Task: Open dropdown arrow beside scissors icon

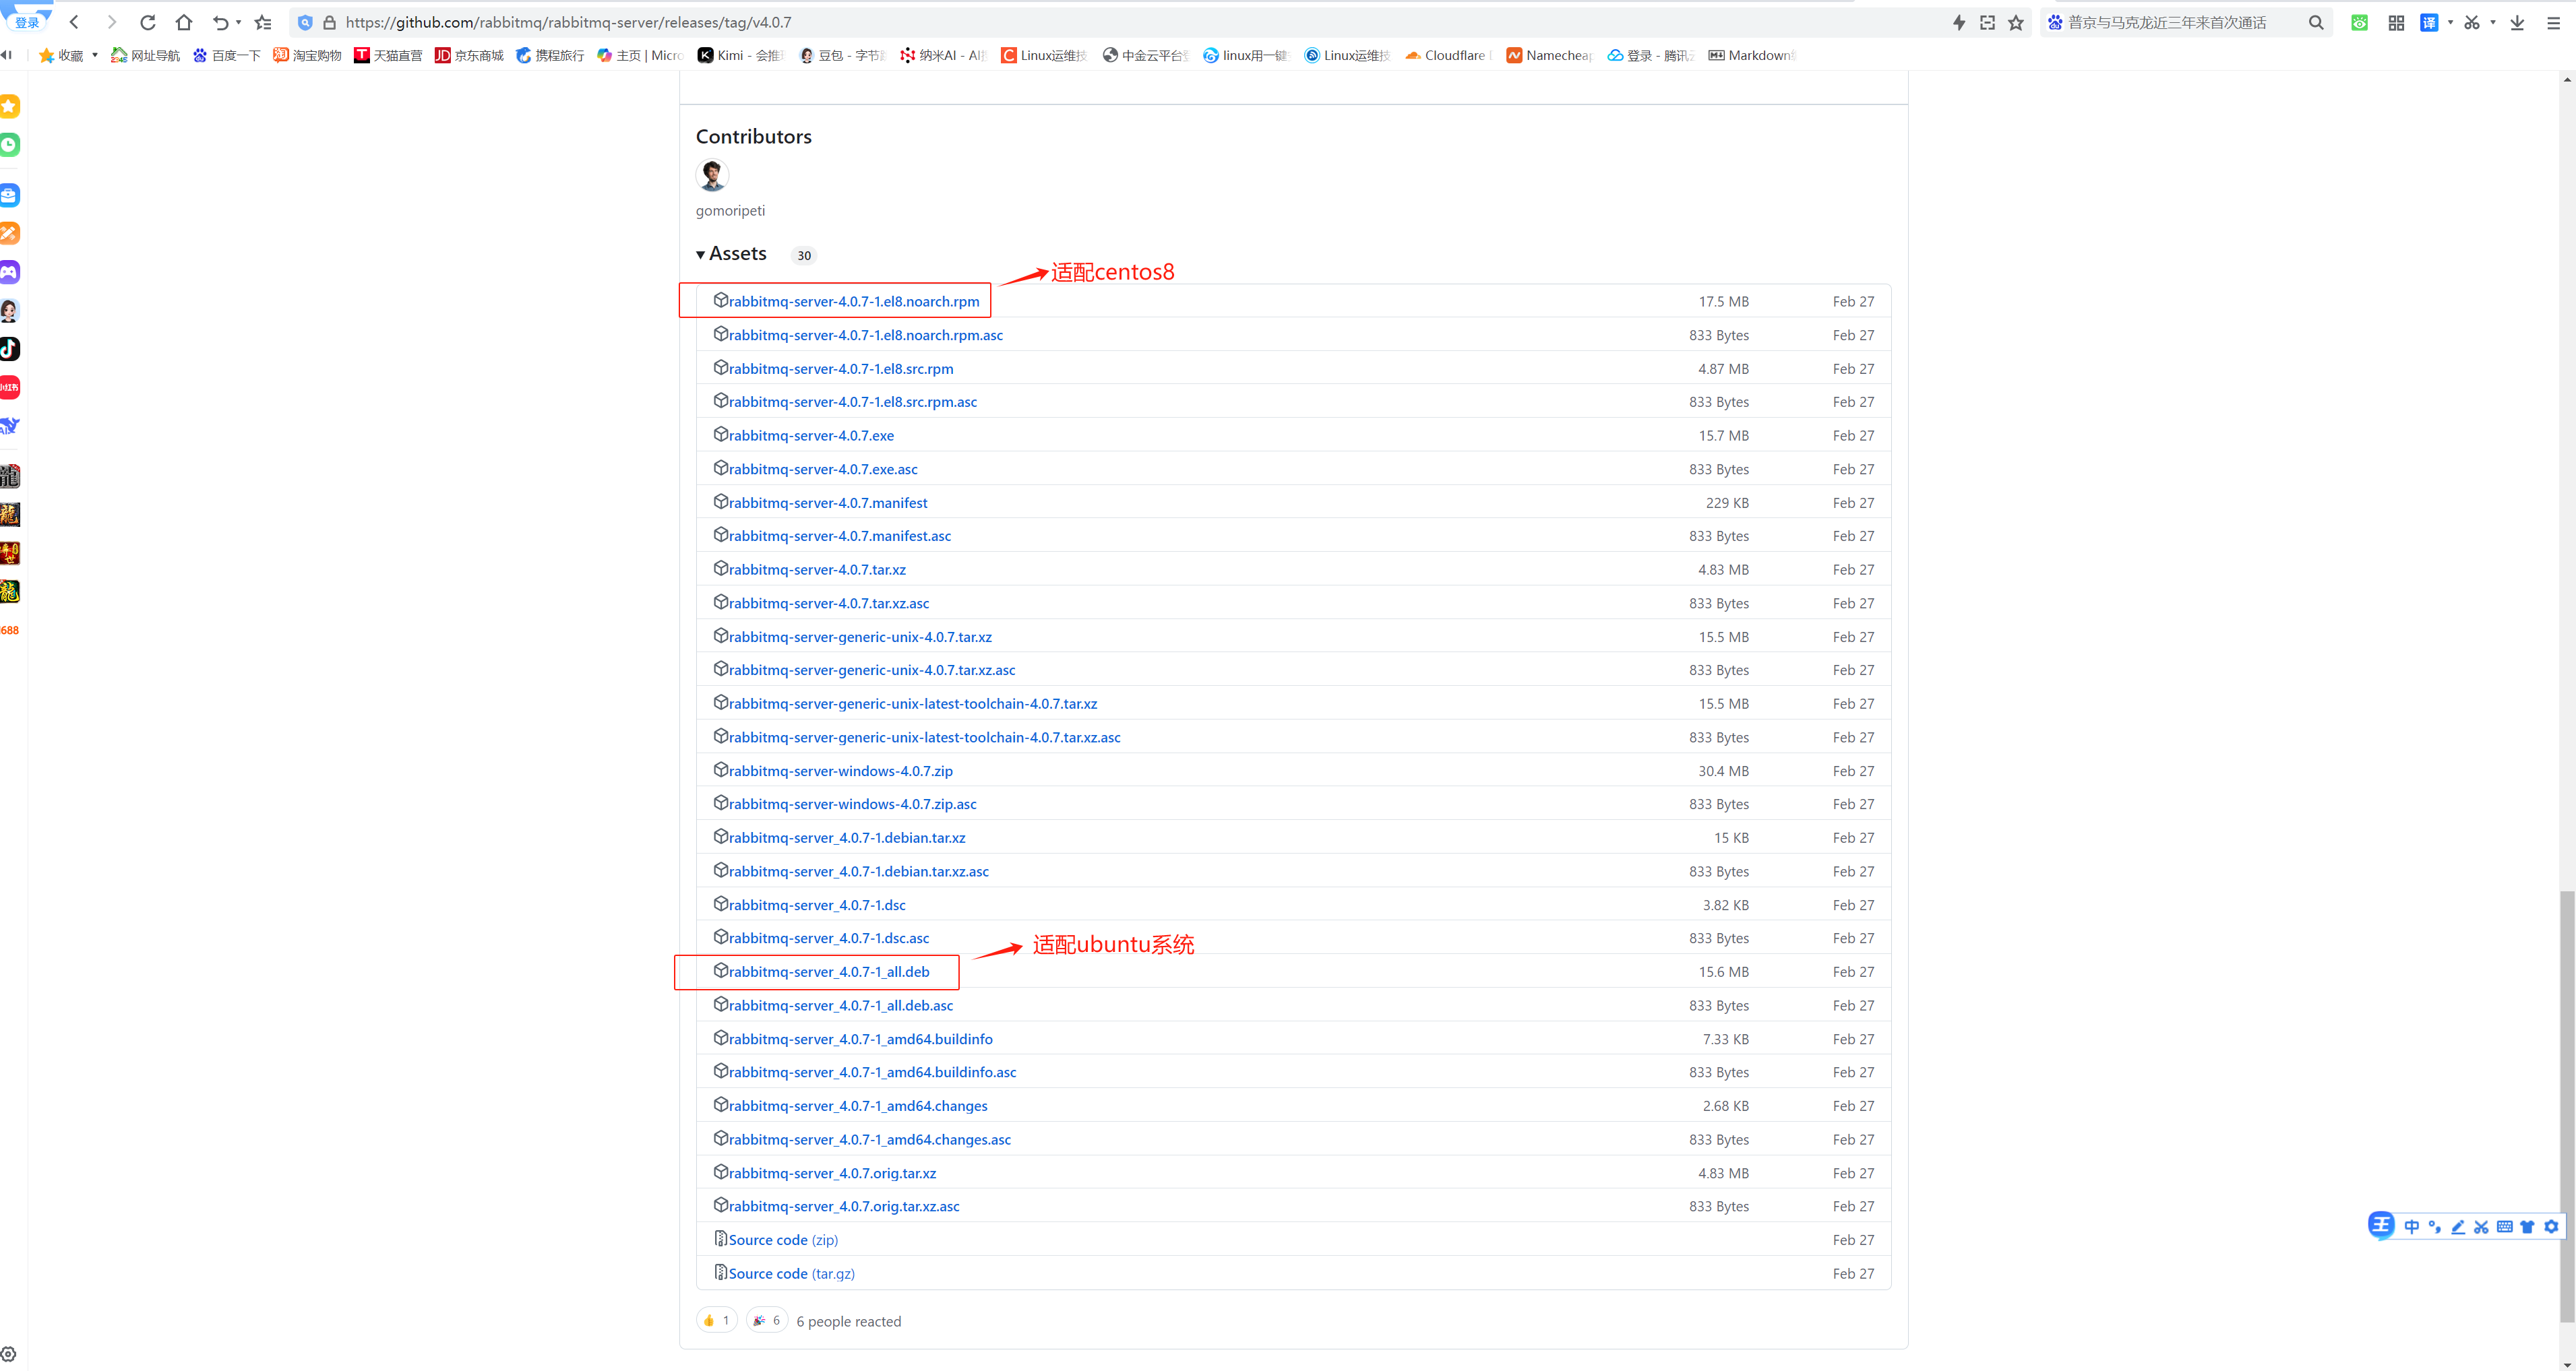Action: (2493, 22)
